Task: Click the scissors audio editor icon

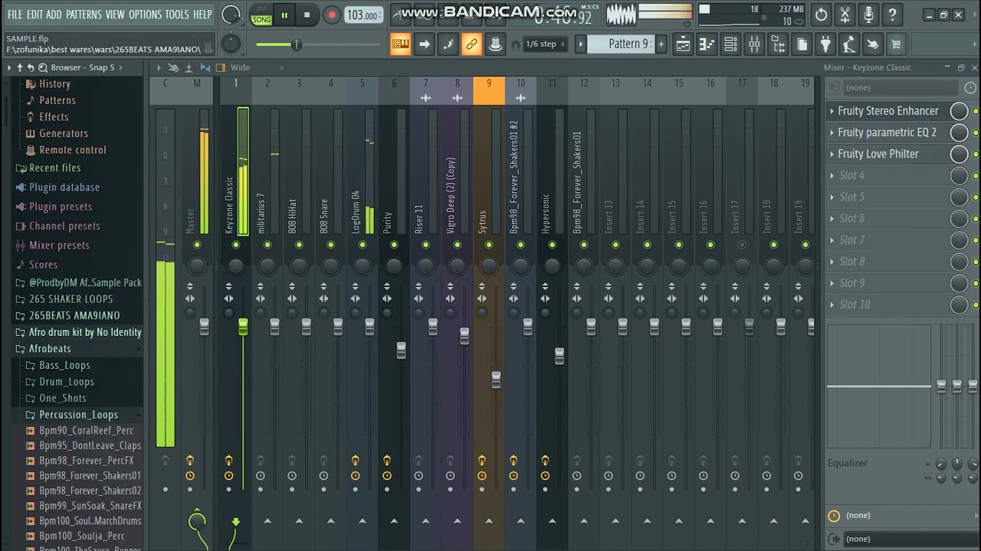Action: (845, 15)
